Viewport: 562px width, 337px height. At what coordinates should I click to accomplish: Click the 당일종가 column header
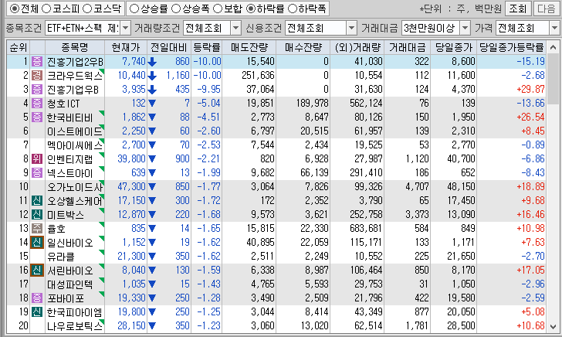(454, 47)
